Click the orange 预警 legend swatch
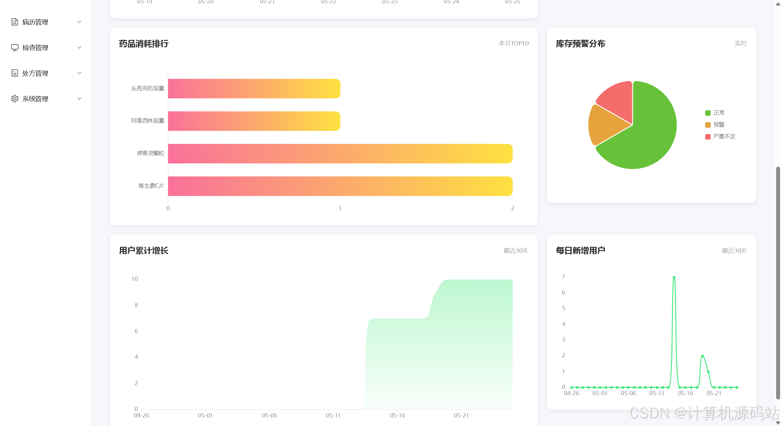Image resolution: width=781 pixels, height=426 pixels. coord(708,125)
